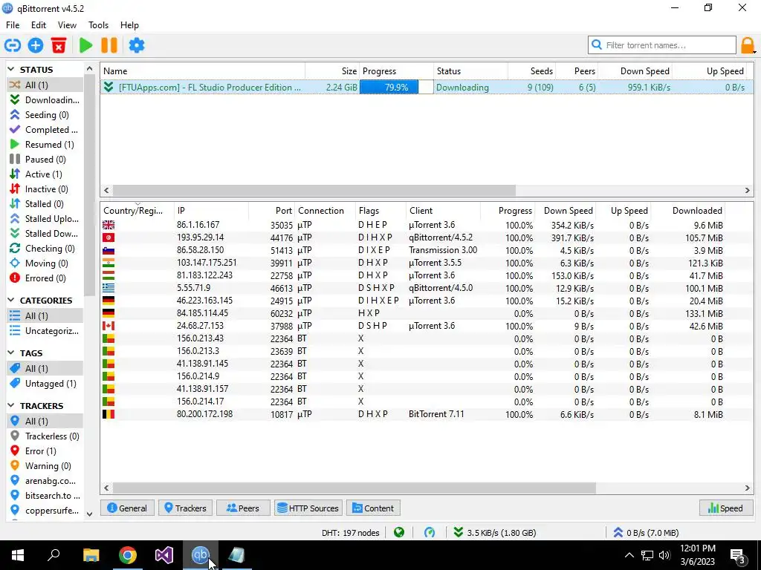Image resolution: width=761 pixels, height=570 pixels.
Task: Open Visual Studio from the taskbar
Action: (163, 555)
